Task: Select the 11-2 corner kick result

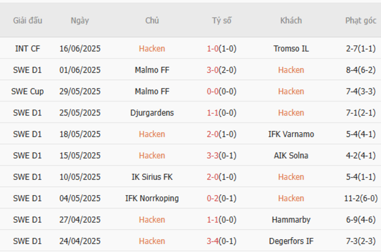Action: pos(360,198)
